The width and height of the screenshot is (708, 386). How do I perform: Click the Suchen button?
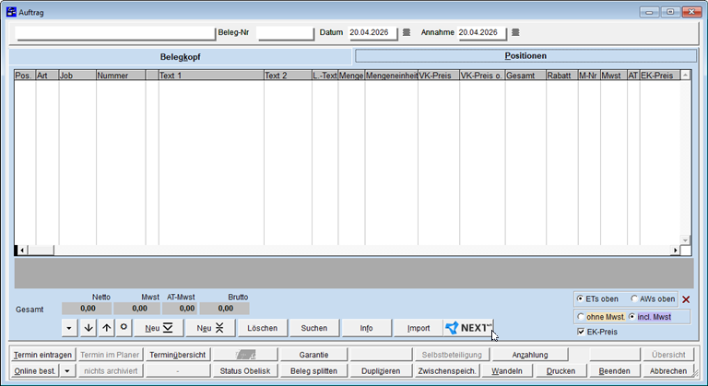pyautogui.click(x=314, y=328)
